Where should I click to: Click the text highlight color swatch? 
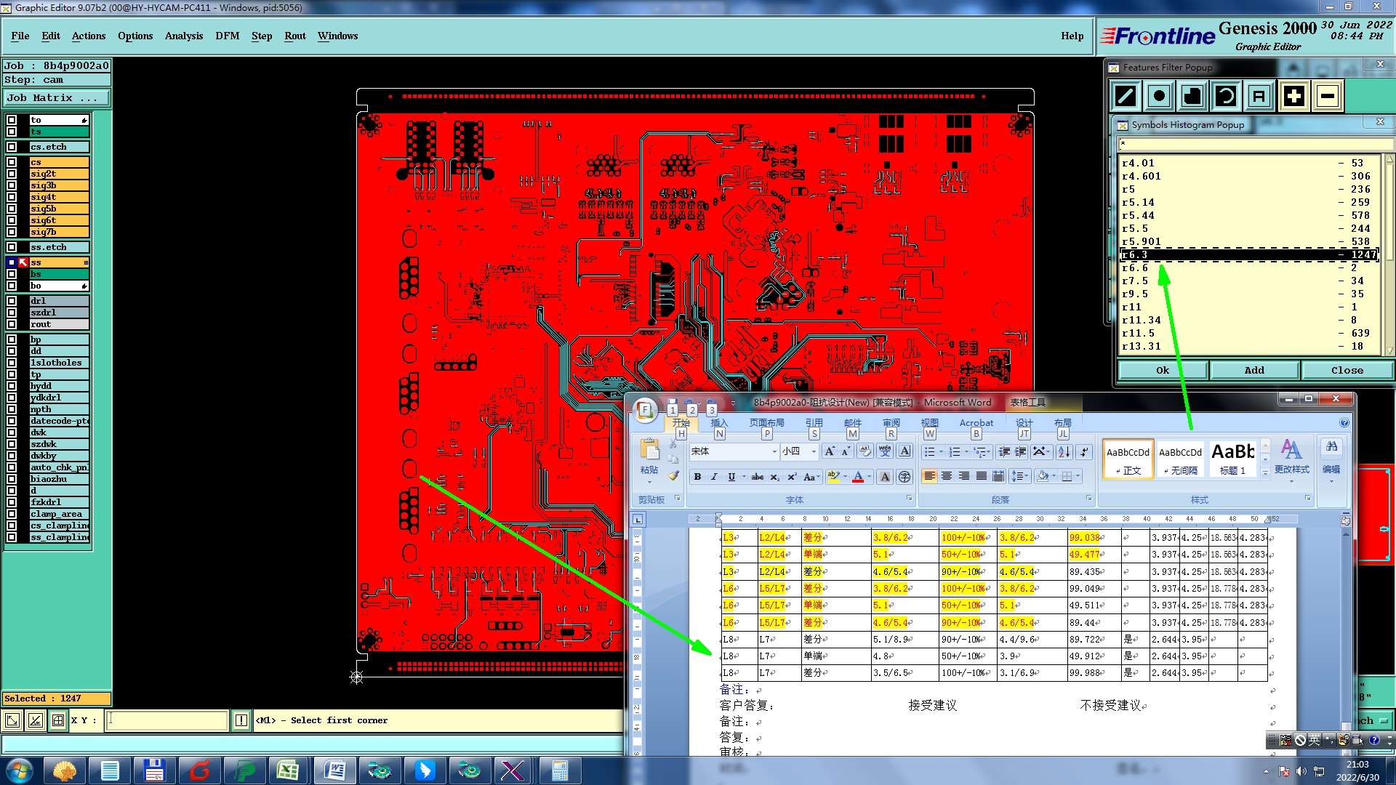833,477
